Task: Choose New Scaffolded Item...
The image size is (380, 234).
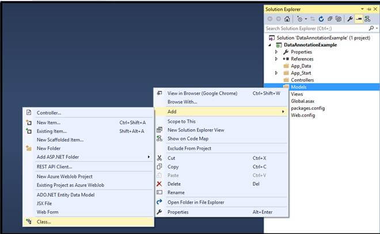Action: coord(88,140)
